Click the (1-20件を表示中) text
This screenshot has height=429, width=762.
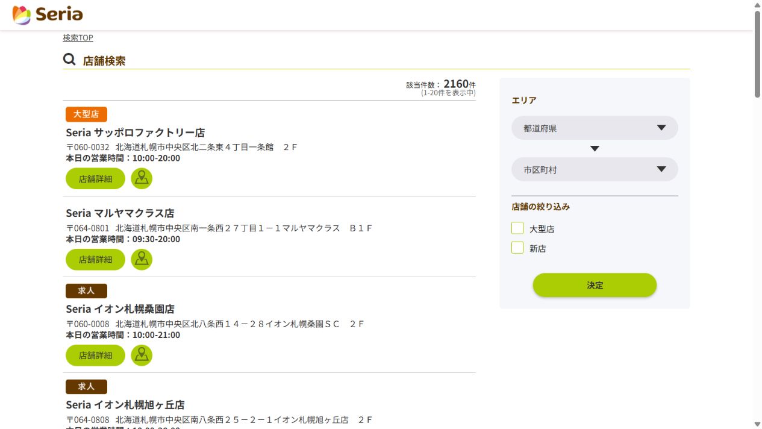tap(448, 93)
